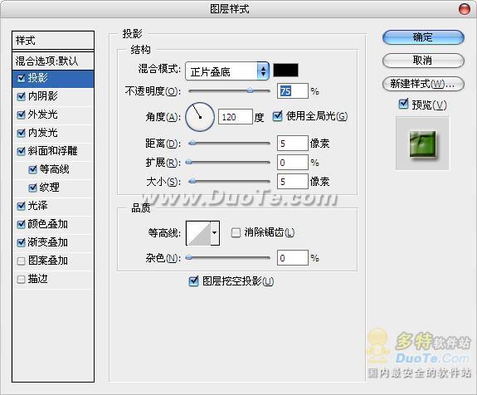Screen dimensions: 477x395
Task: Select the 外发光 row label
Action: [42, 115]
